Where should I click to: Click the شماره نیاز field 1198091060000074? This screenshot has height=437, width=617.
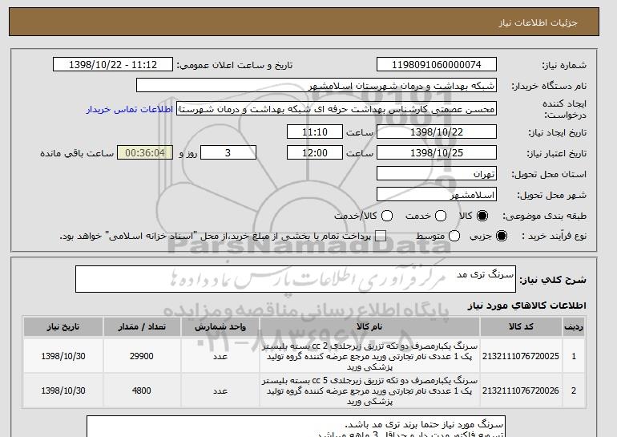click(437, 65)
